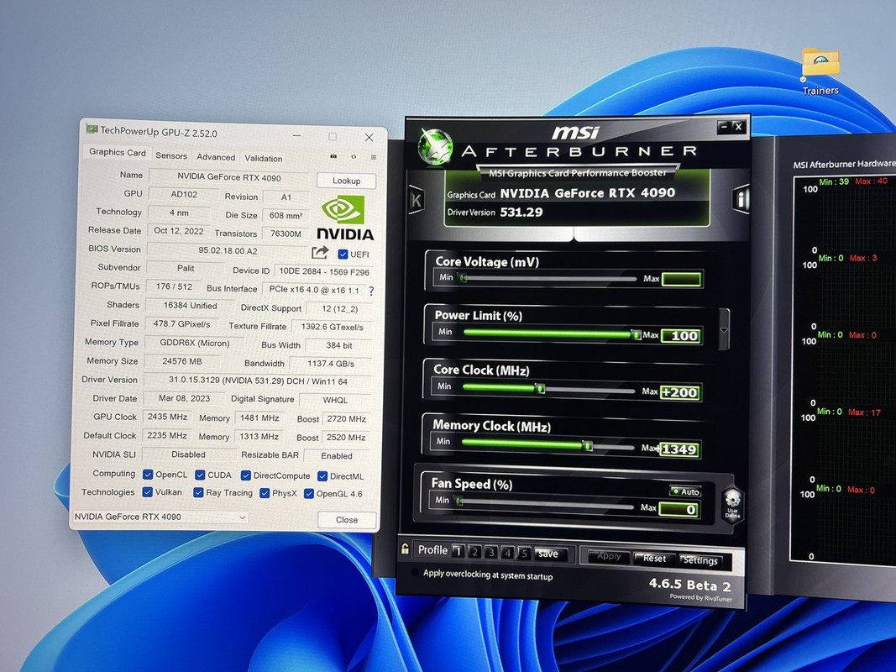Toggle the Ray Tracing checkbox
896x672 pixels.
coord(198,492)
